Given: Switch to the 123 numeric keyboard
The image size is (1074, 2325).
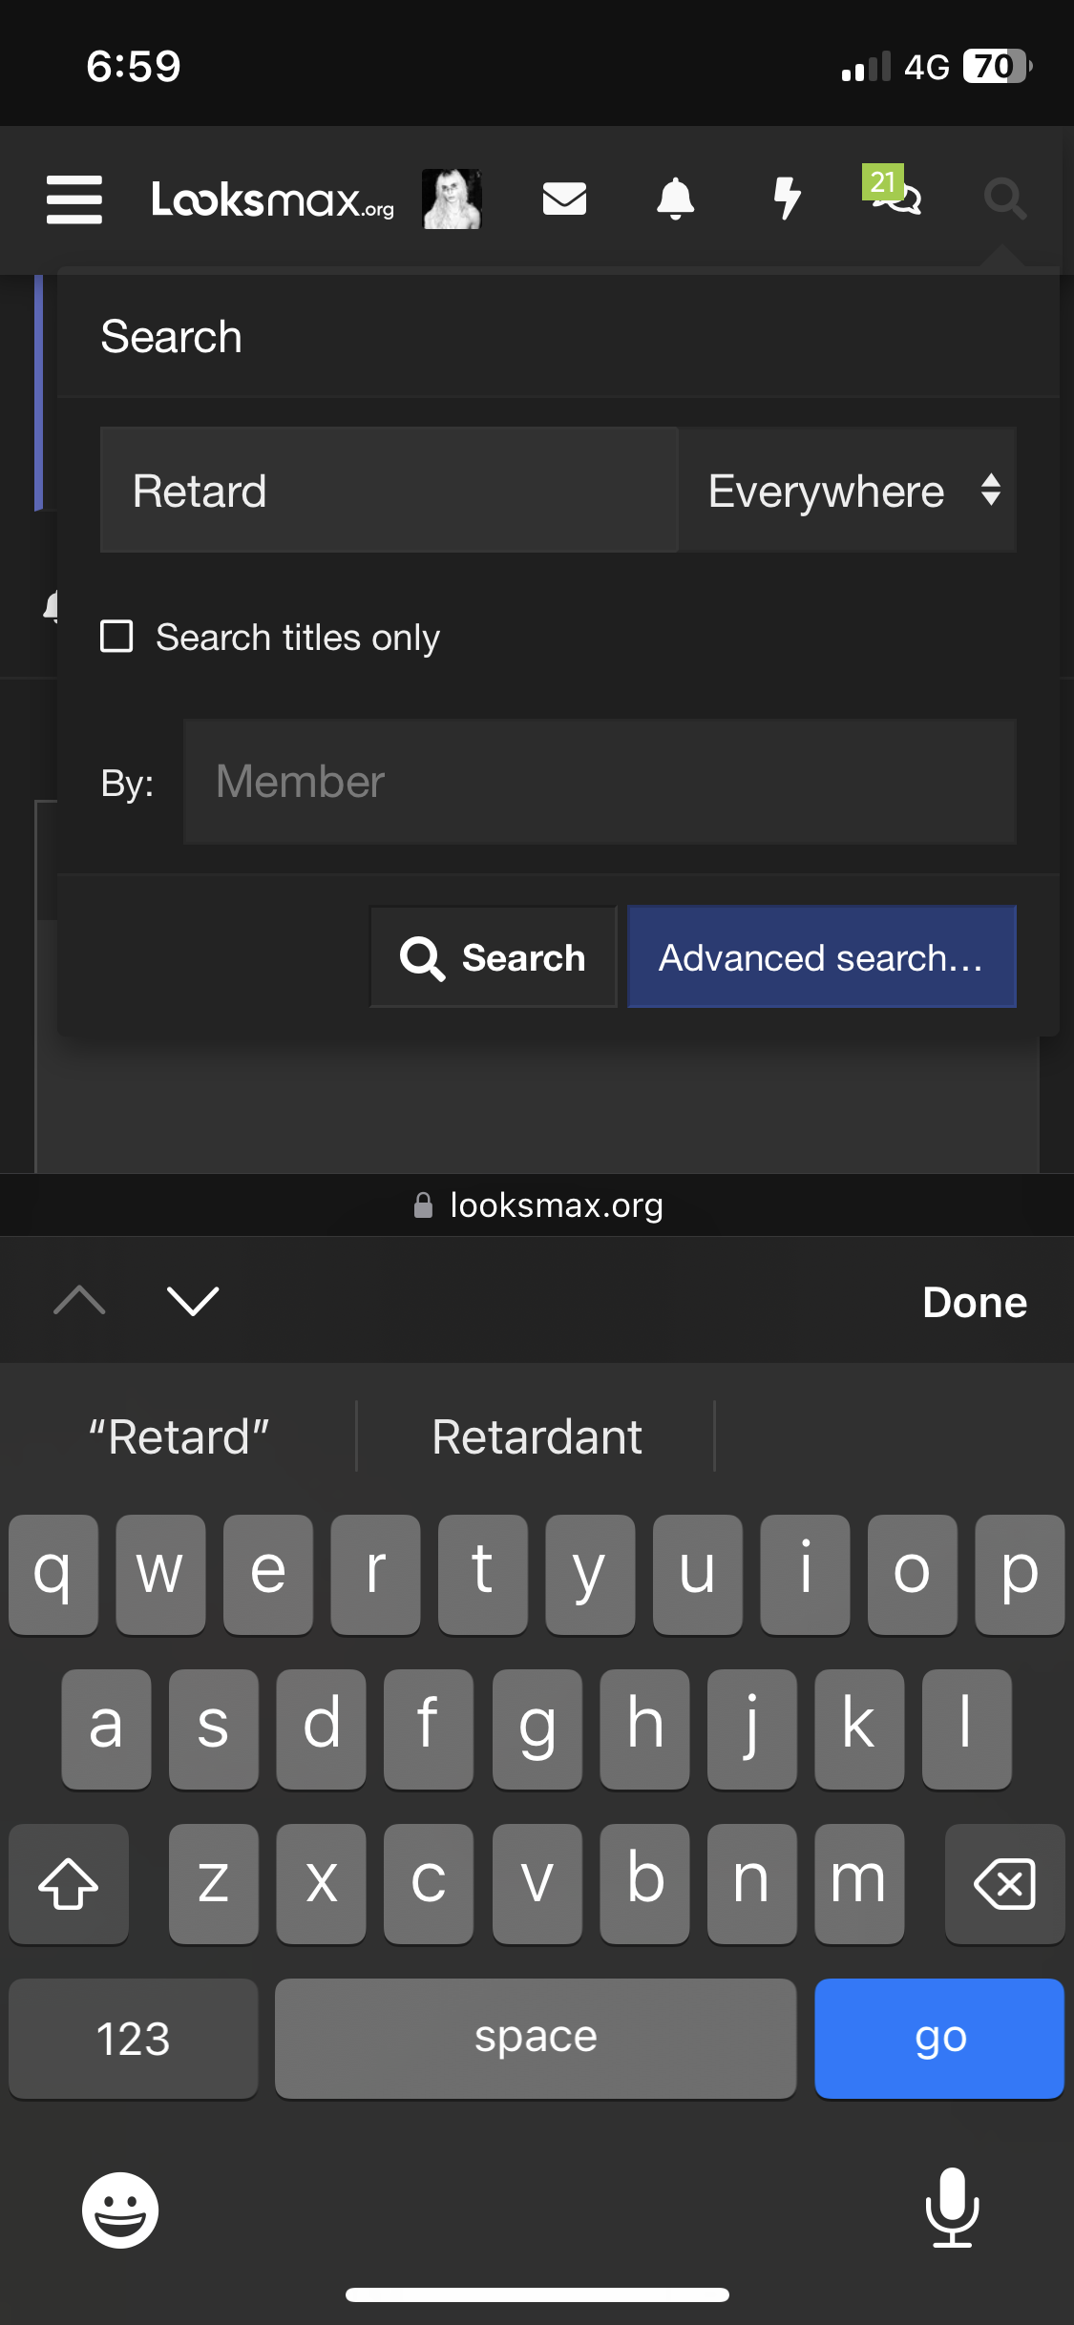Looking at the screenshot, I should tap(134, 2039).
